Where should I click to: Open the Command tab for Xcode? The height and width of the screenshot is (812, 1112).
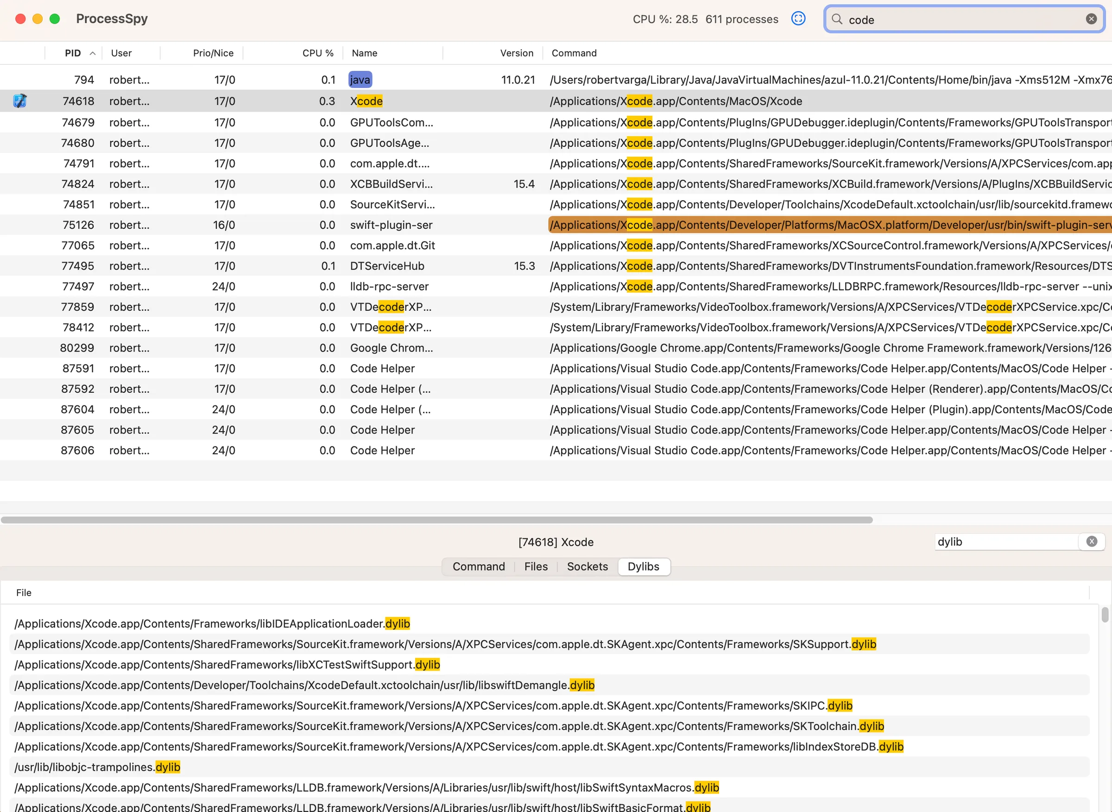pos(478,566)
